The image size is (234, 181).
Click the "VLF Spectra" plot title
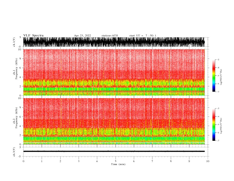[33, 35]
